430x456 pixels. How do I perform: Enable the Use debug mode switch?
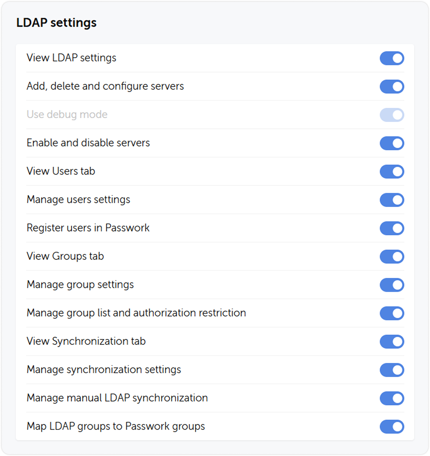click(x=392, y=115)
